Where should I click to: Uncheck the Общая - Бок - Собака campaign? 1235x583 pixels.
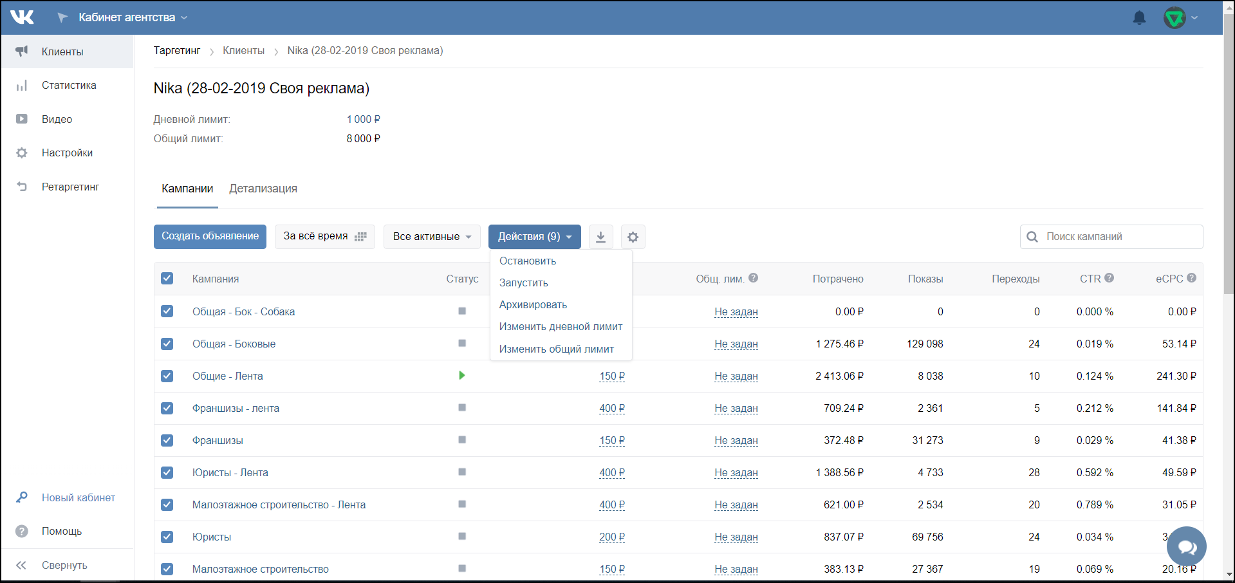coord(167,311)
